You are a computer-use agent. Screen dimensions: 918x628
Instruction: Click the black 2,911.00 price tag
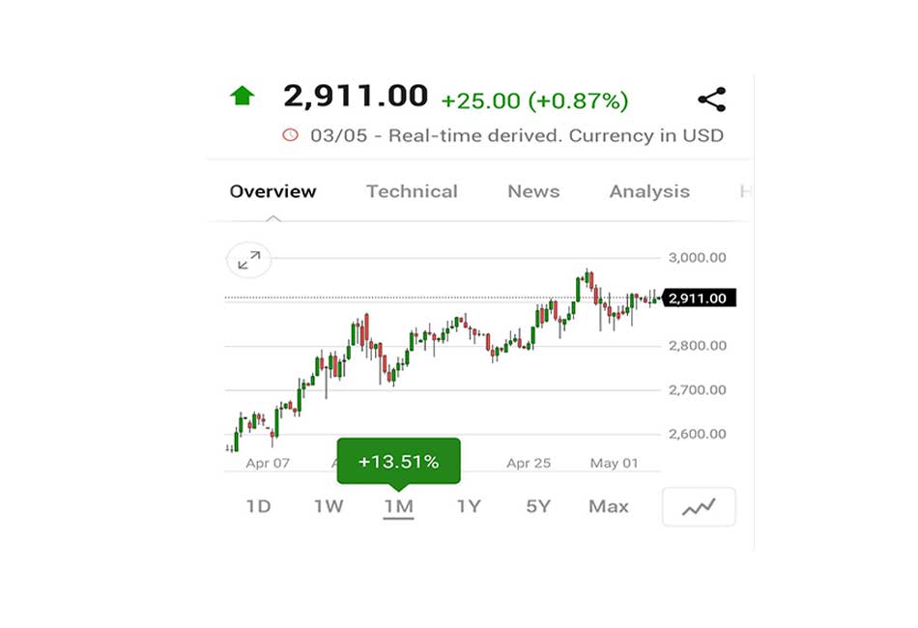[699, 298]
